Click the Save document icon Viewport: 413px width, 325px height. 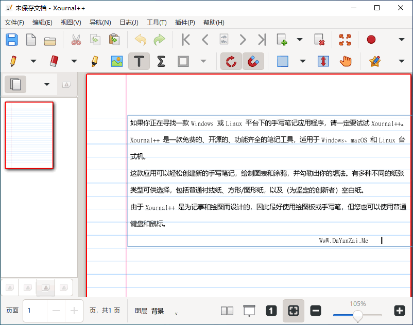pyautogui.click(x=12, y=40)
